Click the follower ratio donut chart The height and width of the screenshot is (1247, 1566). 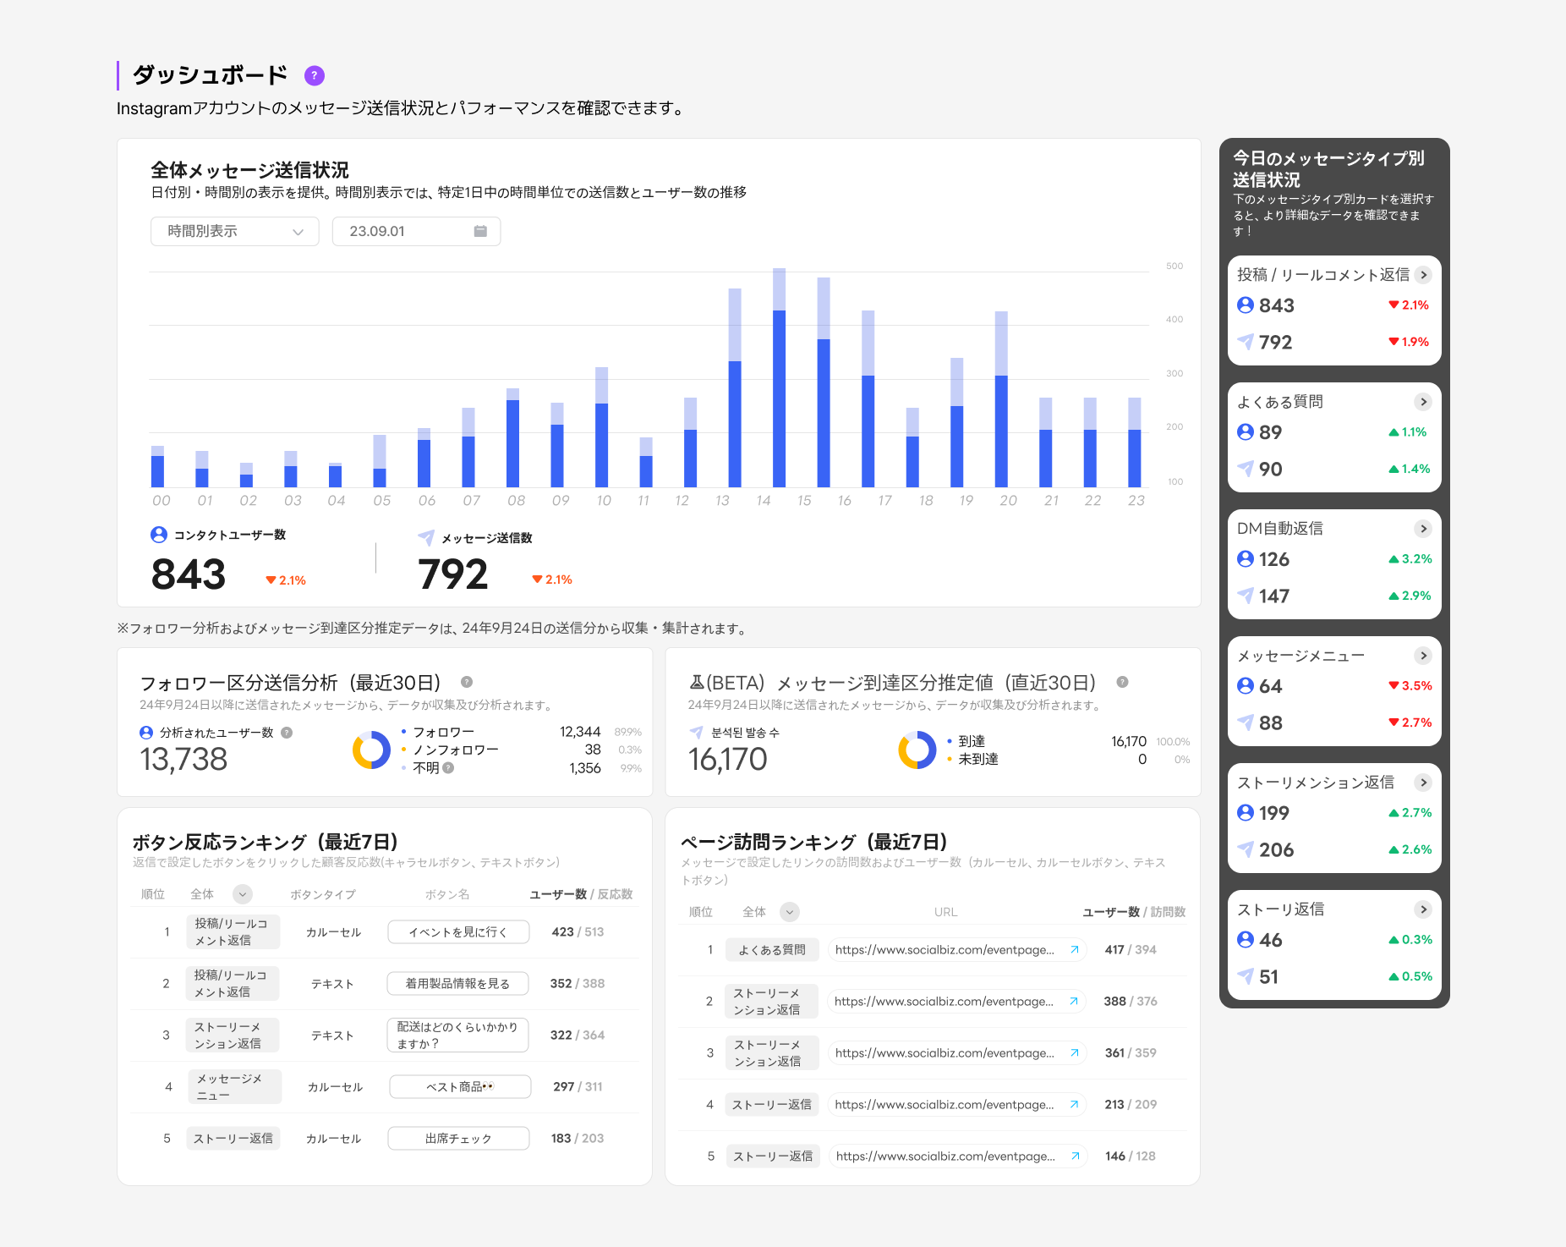pyautogui.click(x=371, y=750)
